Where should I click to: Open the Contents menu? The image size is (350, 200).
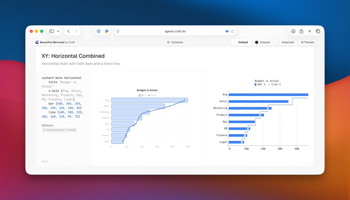point(175,42)
